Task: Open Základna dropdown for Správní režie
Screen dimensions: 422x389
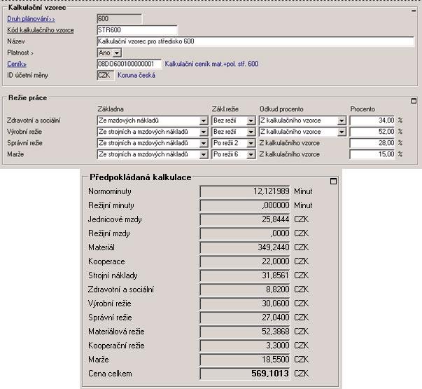Action: (x=204, y=144)
